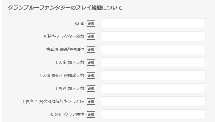
Task: Select the 古戦場 最高獲得順位 input field
Action: (153, 49)
